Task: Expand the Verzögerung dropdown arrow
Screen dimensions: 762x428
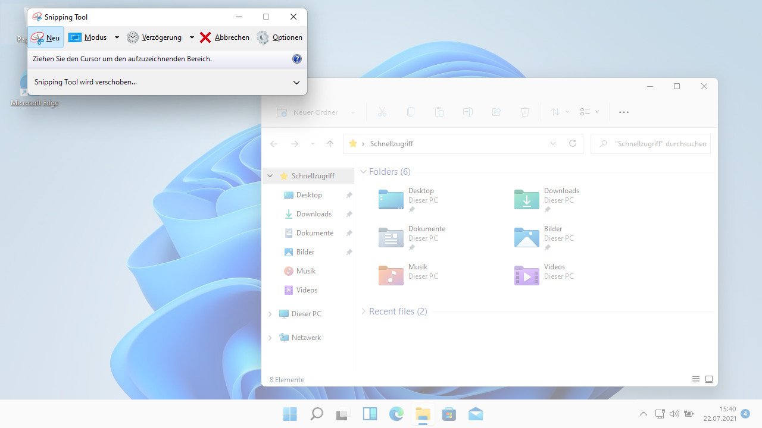Action: [x=192, y=37]
